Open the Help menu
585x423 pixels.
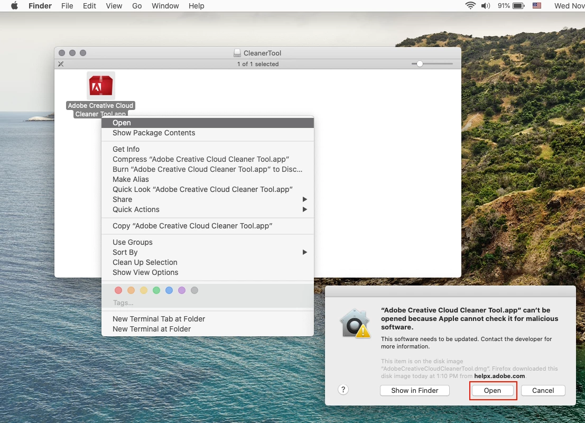[196, 6]
